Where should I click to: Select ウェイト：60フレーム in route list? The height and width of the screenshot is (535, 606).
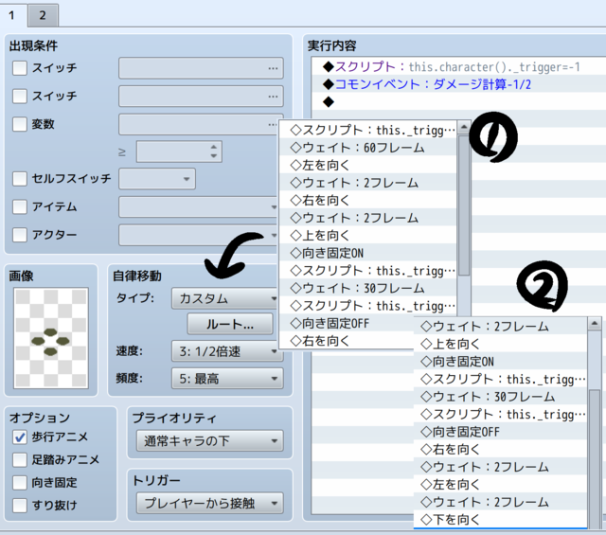point(368,148)
